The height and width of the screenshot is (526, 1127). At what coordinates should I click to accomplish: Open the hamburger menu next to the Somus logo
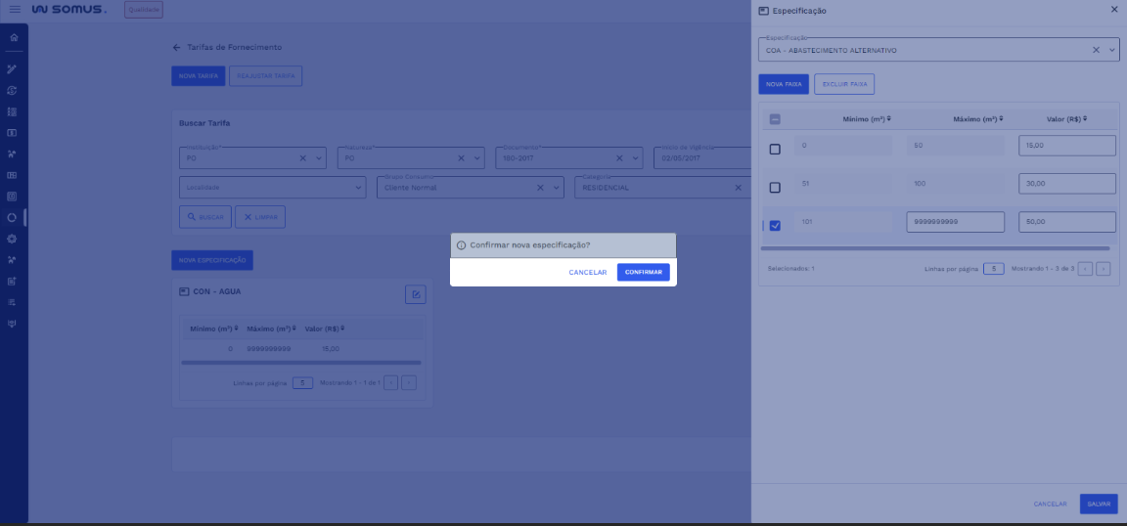click(15, 9)
